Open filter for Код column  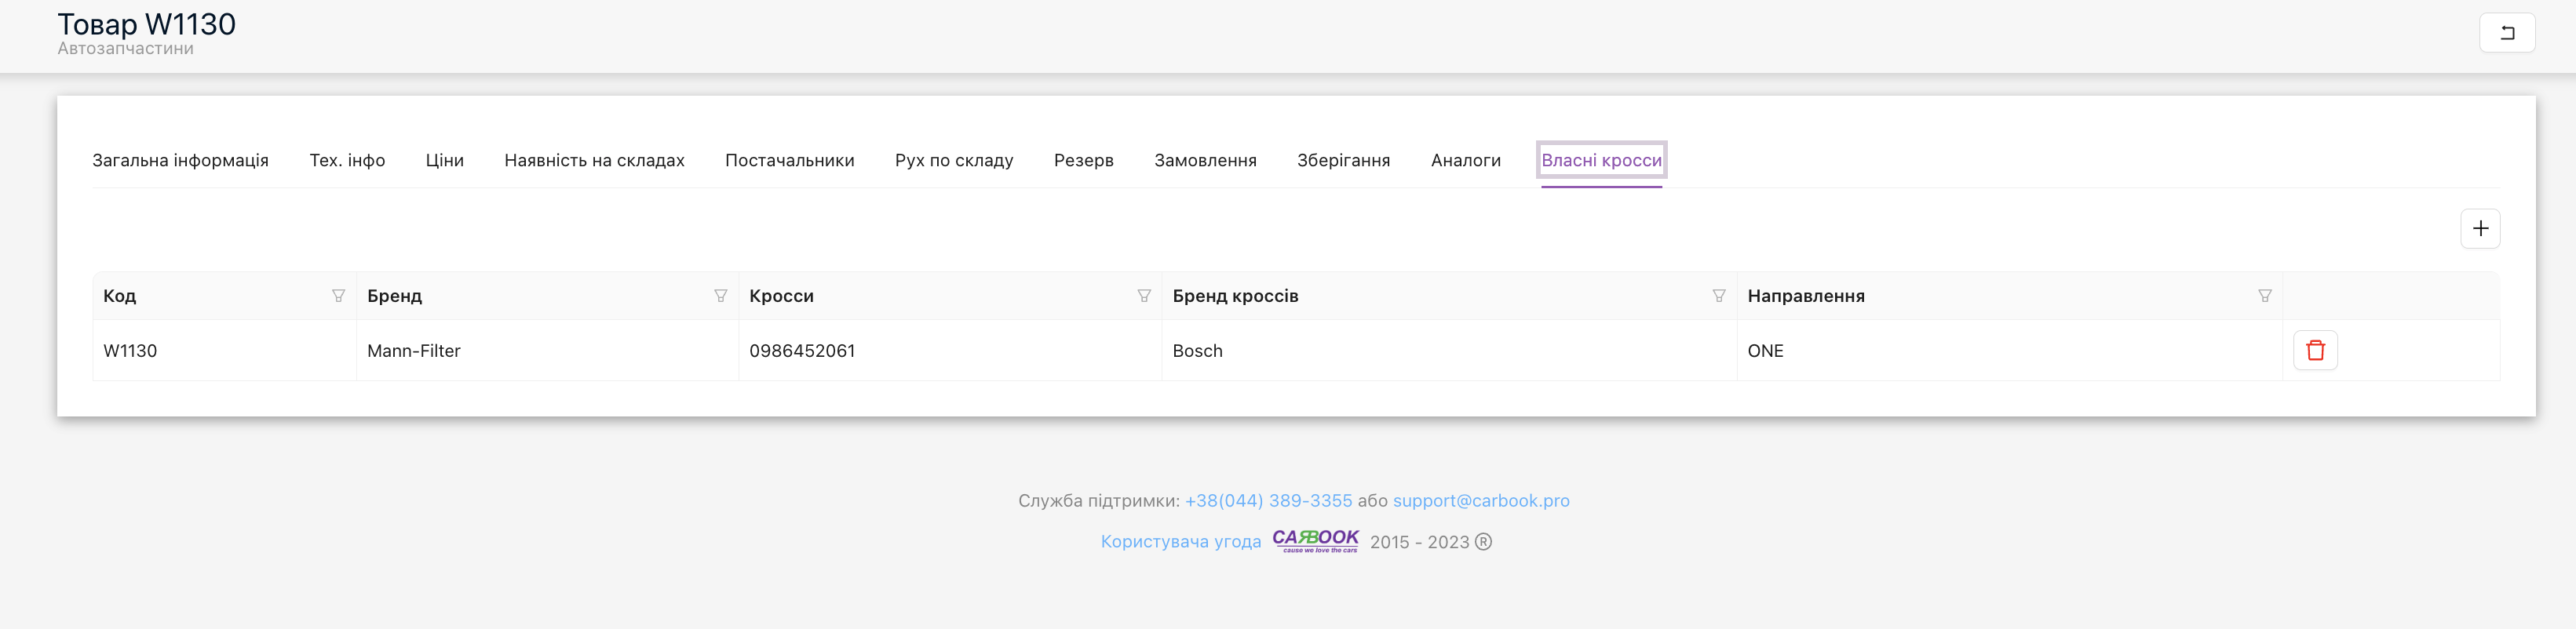338,296
